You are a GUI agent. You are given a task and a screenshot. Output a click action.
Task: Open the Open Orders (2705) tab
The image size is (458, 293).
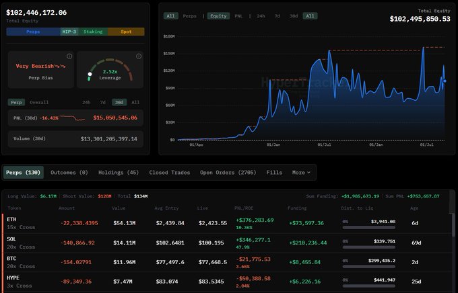[x=228, y=172]
